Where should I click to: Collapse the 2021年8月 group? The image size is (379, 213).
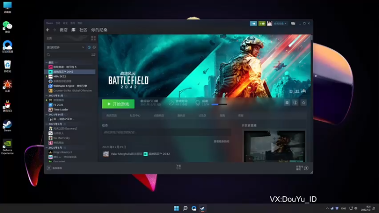(x=46, y=148)
